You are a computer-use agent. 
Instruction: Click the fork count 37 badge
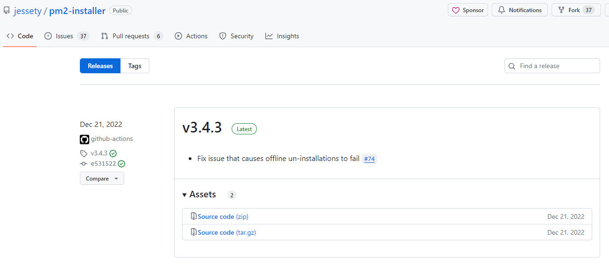click(588, 10)
